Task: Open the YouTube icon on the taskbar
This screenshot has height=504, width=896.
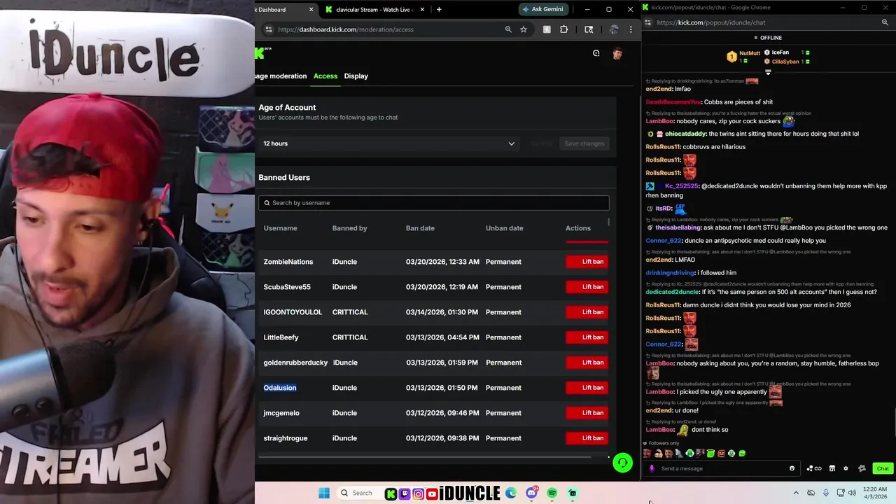Action: [x=432, y=493]
